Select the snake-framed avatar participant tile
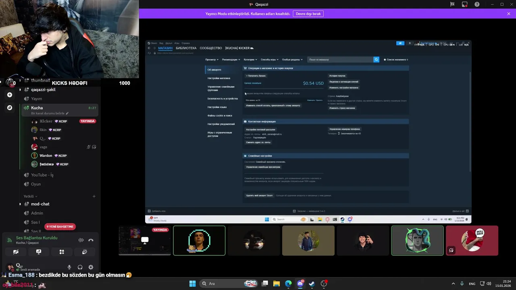This screenshot has height=290, width=516. point(417,240)
